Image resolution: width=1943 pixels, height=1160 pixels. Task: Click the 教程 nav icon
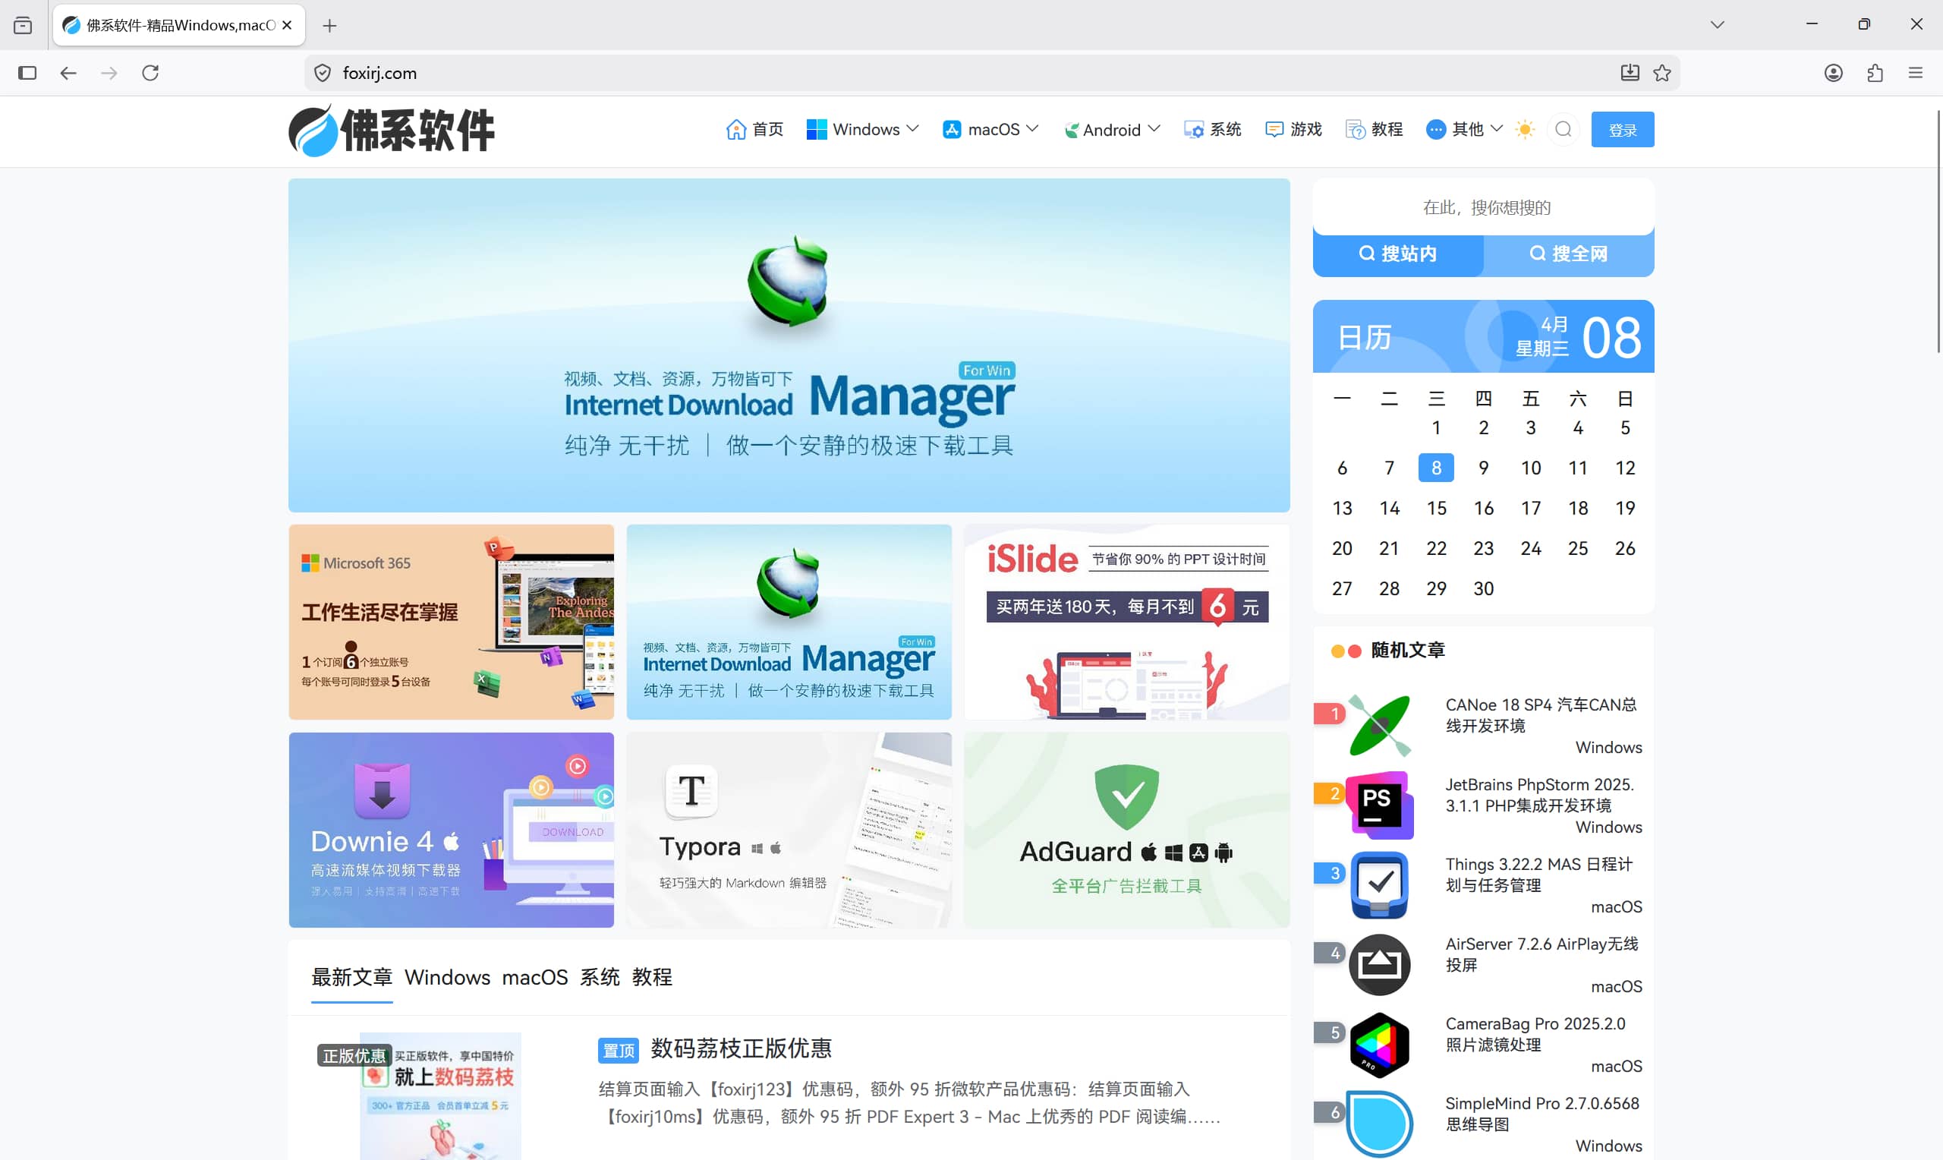[1356, 130]
